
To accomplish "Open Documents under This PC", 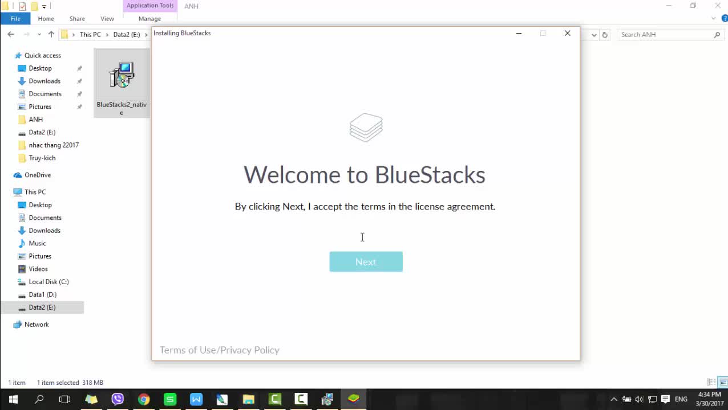I will [x=45, y=218].
